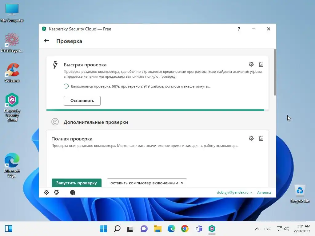The width and height of the screenshot is (315, 236).
Task: Click the green quick scan progress bar
Action: pos(155,110)
